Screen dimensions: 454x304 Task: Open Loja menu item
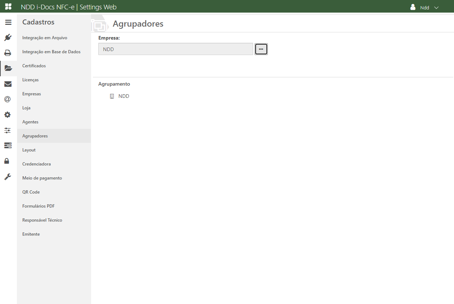click(x=54, y=108)
